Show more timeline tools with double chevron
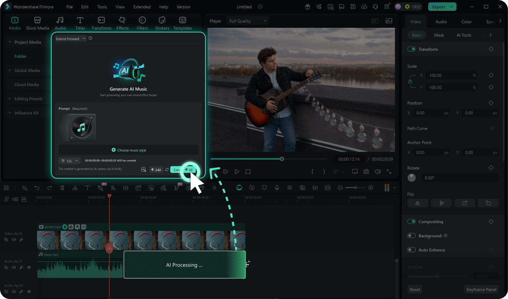Screen dimensions: 508x299 [214, 188]
